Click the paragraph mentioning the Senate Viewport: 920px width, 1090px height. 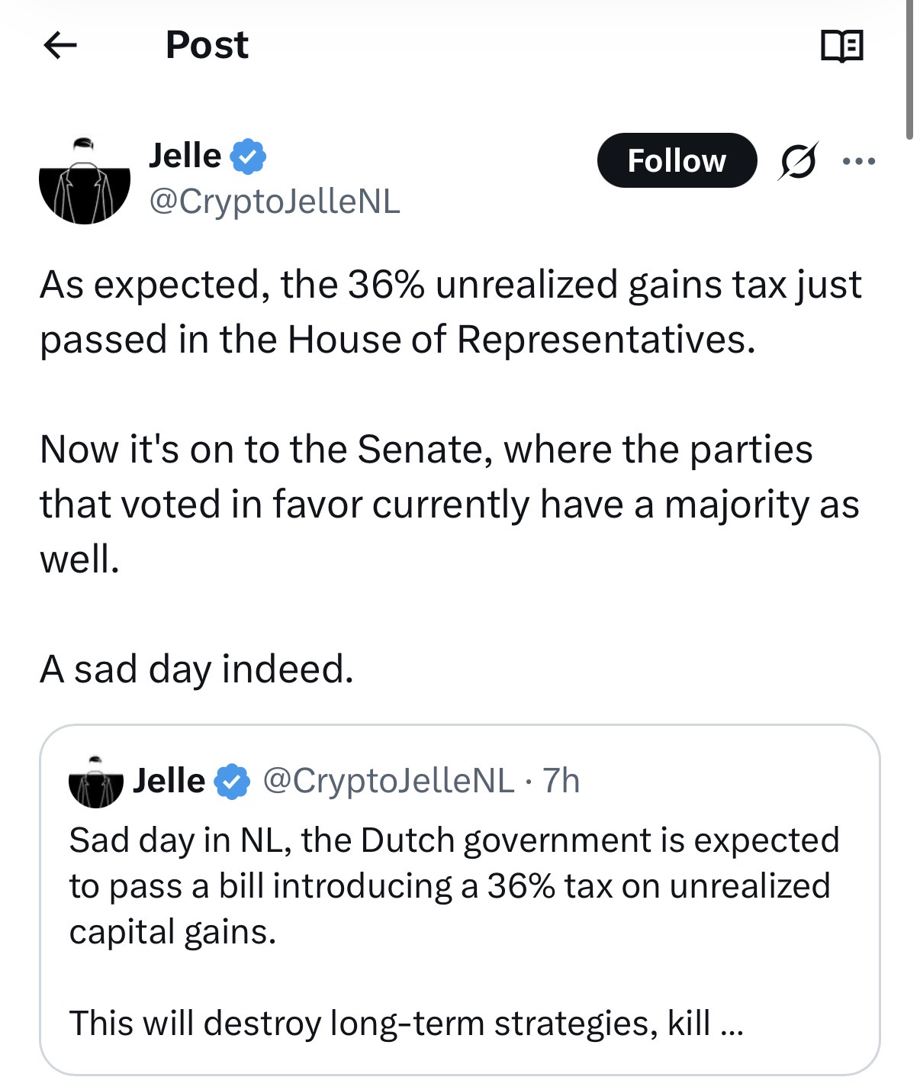(x=450, y=504)
